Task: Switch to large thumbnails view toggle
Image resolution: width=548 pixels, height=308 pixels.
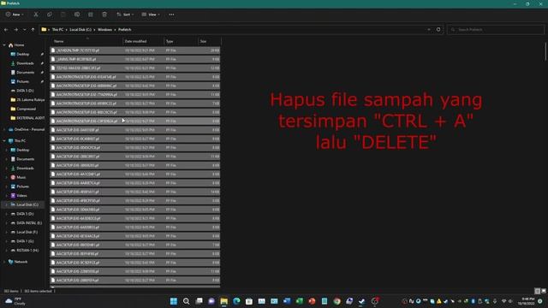Action: [x=544, y=291]
